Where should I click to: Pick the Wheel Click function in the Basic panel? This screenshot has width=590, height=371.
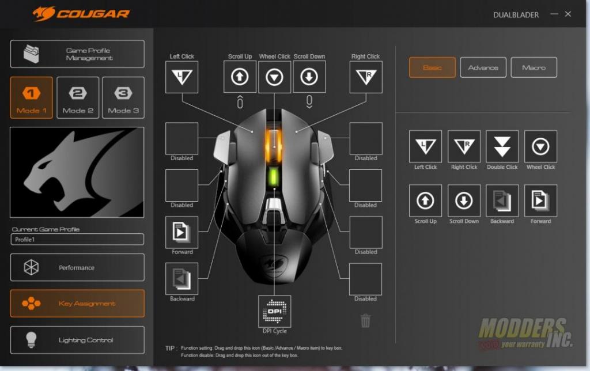pyautogui.click(x=540, y=146)
